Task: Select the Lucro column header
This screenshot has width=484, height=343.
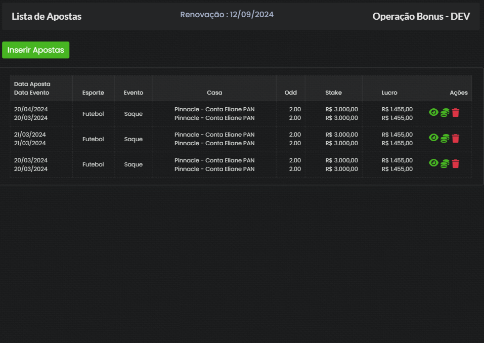Action: tap(389, 93)
